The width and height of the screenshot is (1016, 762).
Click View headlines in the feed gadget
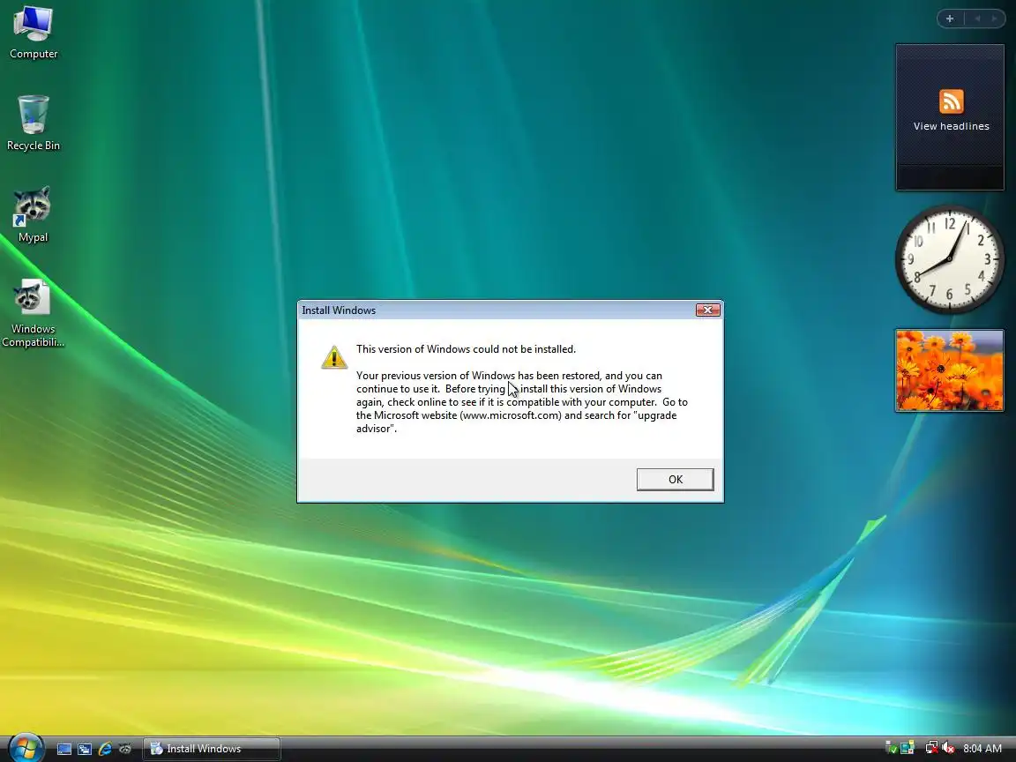[952, 126]
